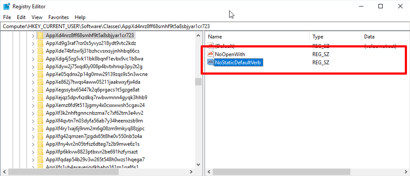Click folder icon of AppXdg4j5zg5vk11bk8bqnf1evbx9vc1b8wa
Image resolution: width=410 pixels, height=176 pixels.
(x=40, y=59)
